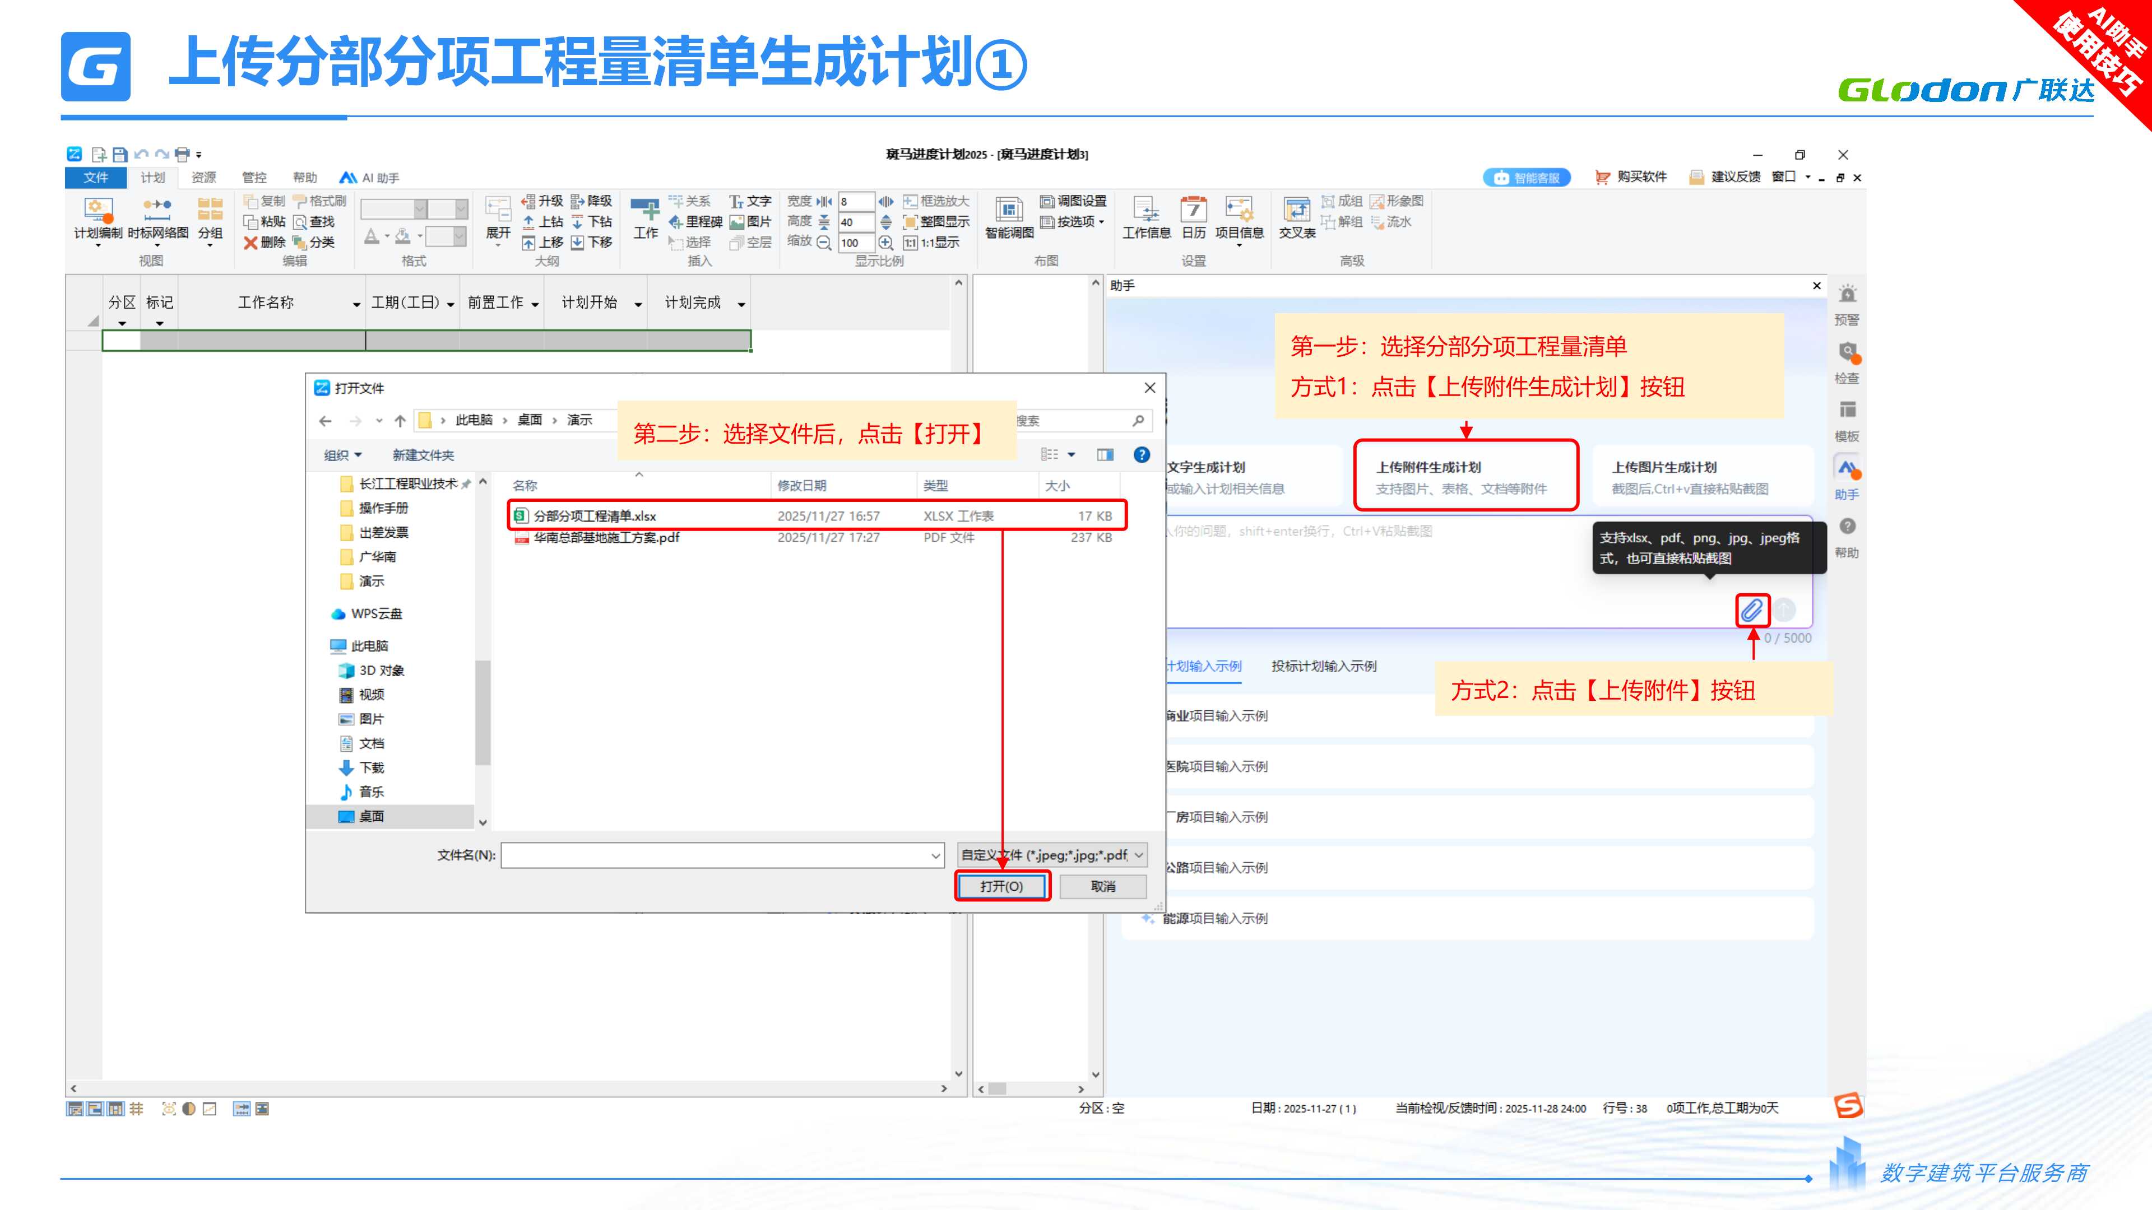Select 分部分项工程清单.xlsx file
The image size is (2152, 1210).
click(x=595, y=516)
